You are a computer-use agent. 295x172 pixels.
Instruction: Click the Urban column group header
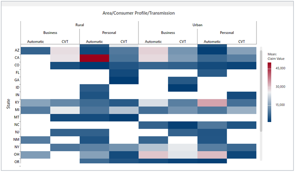point(197,25)
